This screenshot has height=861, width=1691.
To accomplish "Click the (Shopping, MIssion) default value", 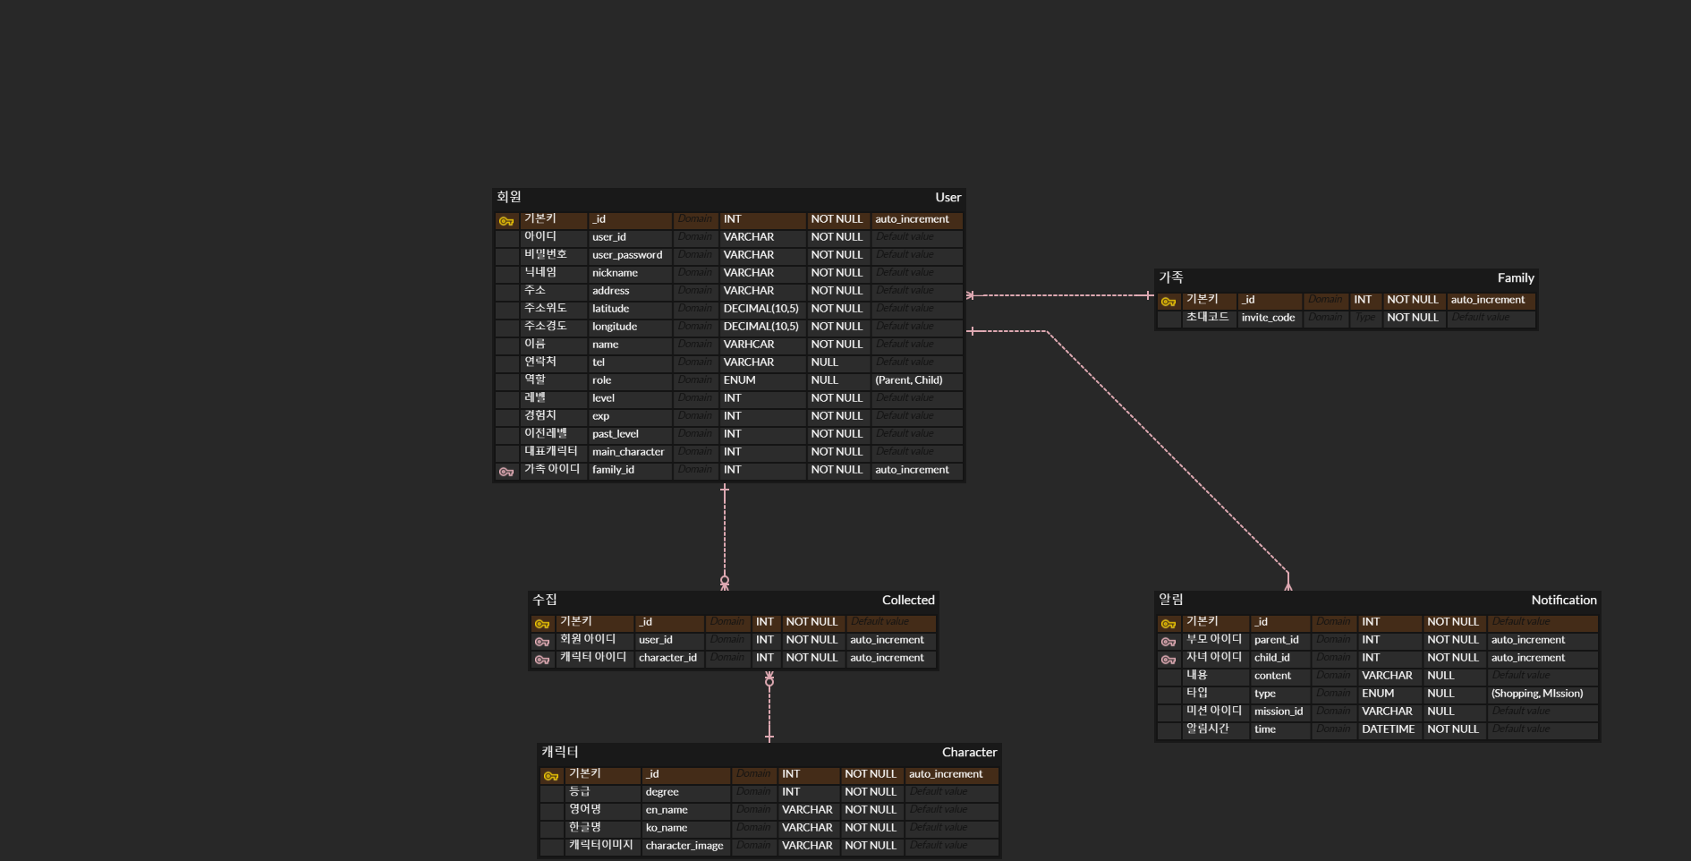I will pyautogui.click(x=1536, y=694).
